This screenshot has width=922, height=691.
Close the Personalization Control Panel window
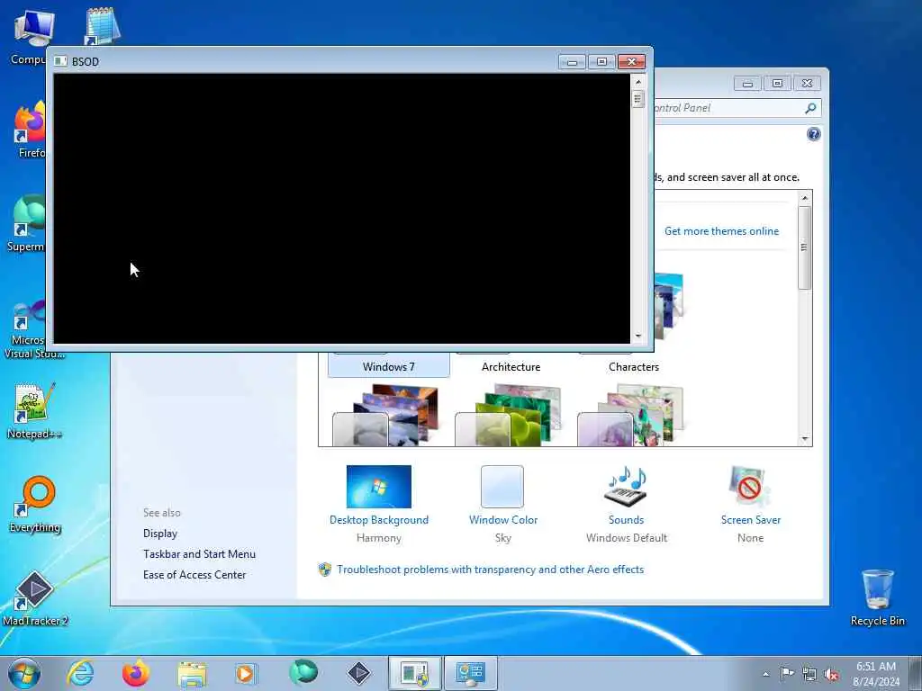click(x=807, y=84)
